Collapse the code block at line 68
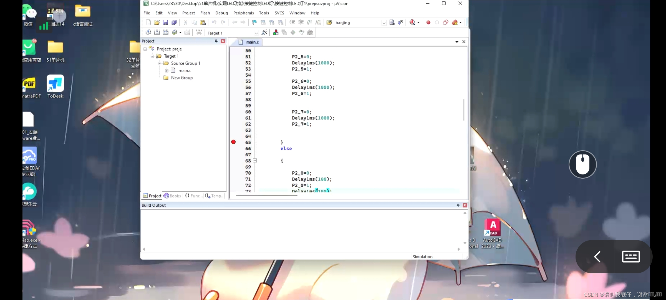This screenshot has height=300, width=666. pos(255,161)
